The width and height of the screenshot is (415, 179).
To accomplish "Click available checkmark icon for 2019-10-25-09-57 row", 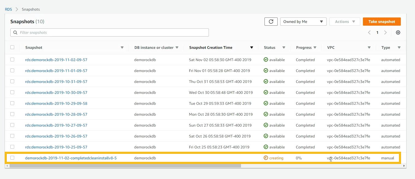I will click(266, 147).
